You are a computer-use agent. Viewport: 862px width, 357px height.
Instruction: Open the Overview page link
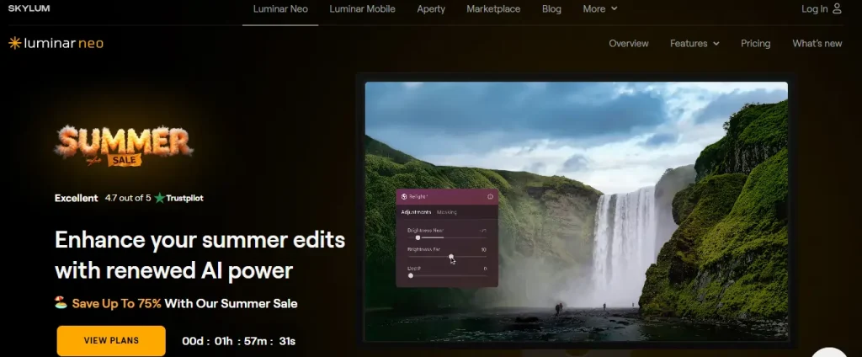628,44
